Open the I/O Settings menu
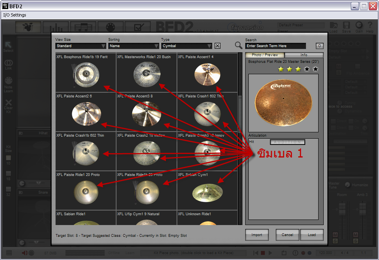 [x=15, y=15]
